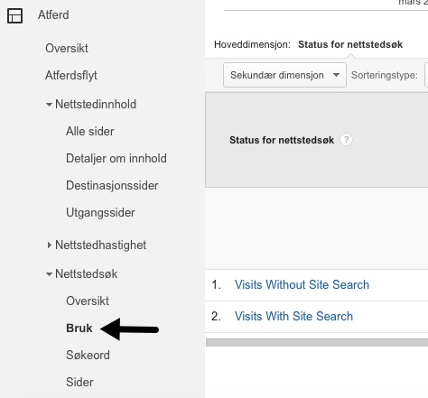Open Detaljer om innhold report
This screenshot has width=428, height=398.
(116, 159)
